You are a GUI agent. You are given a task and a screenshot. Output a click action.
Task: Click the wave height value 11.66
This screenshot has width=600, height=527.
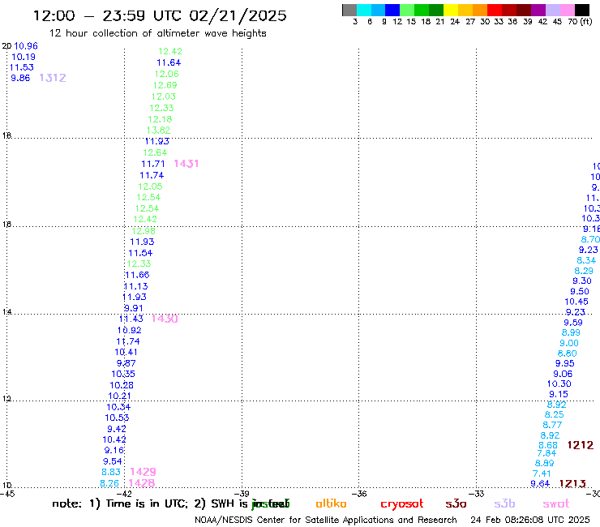click(x=137, y=275)
